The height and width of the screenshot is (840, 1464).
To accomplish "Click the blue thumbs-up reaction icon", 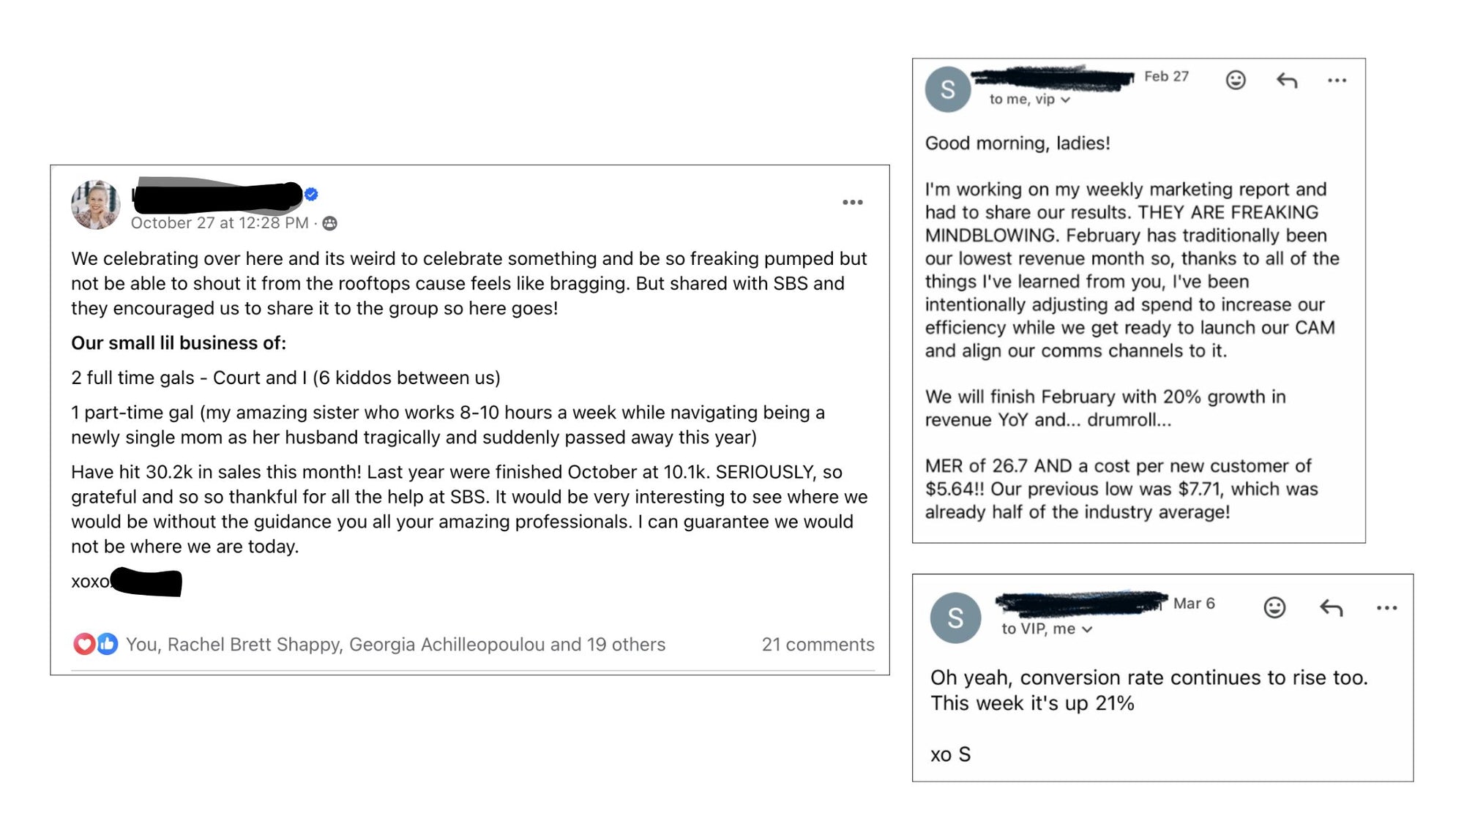I will click(107, 644).
